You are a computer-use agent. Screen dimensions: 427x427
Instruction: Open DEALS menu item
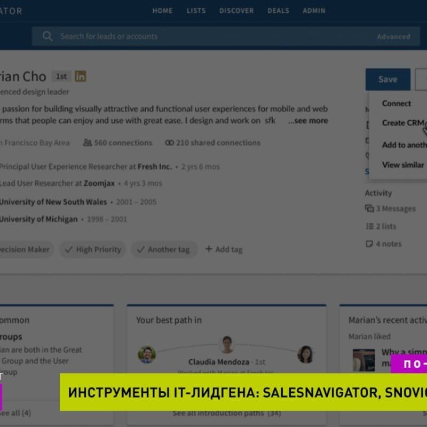(x=278, y=11)
